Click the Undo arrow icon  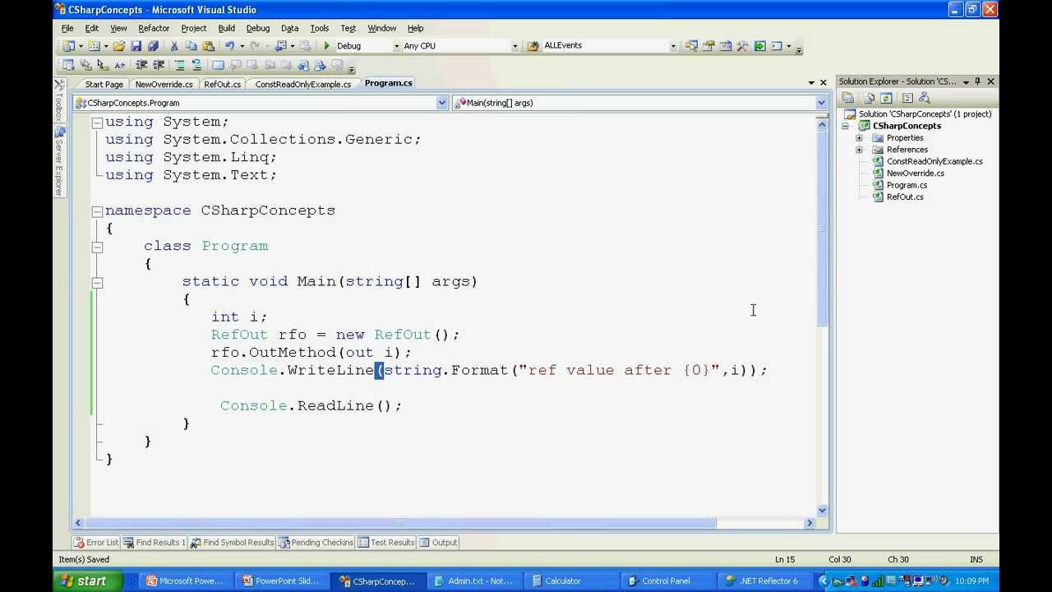229,46
